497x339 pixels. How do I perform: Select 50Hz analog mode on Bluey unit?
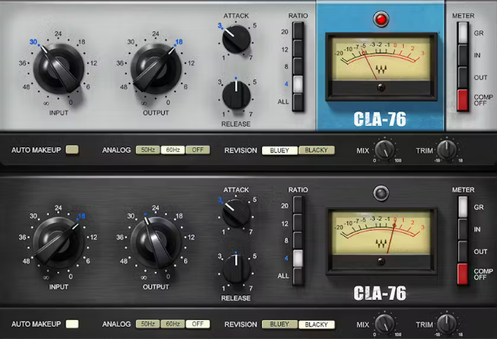pyautogui.click(x=147, y=150)
